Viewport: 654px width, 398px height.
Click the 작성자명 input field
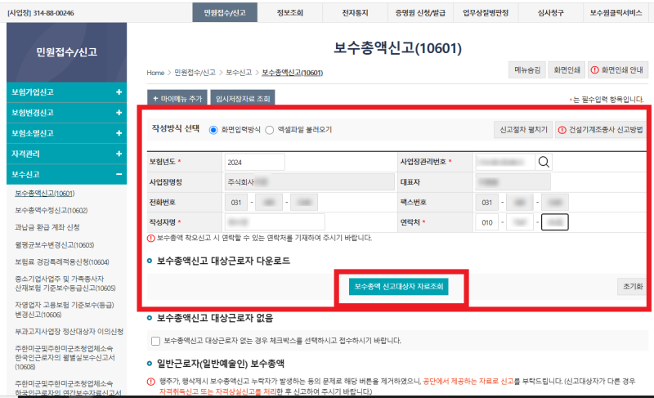pyautogui.click(x=275, y=222)
